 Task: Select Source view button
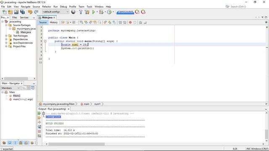coord(43,22)
